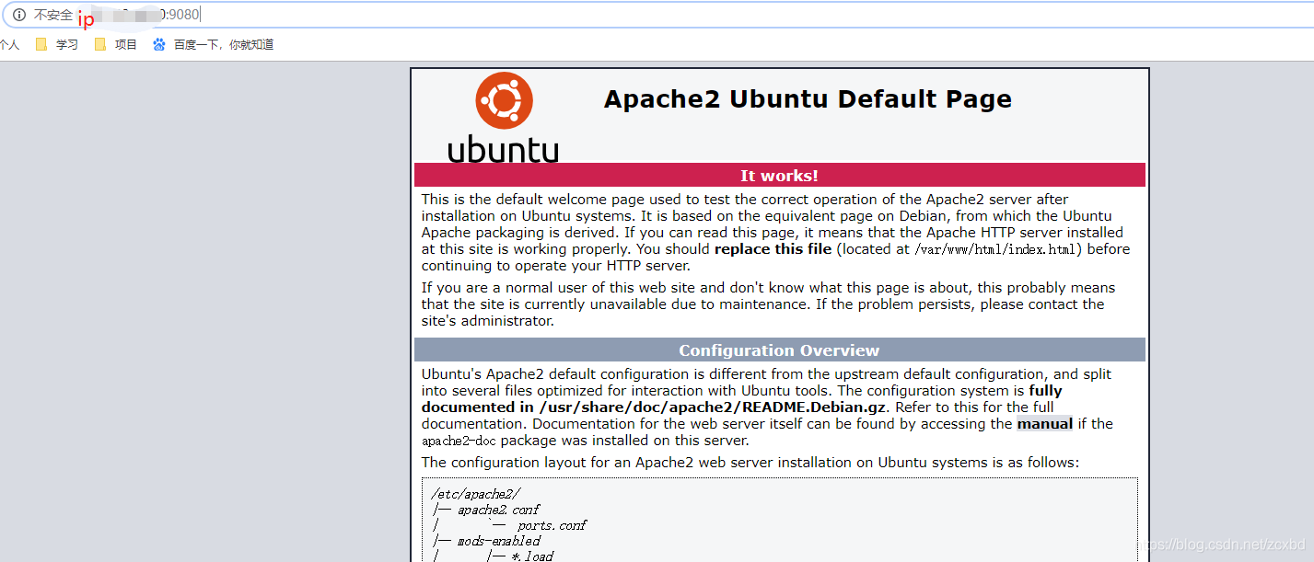This screenshot has height=562, width=1314.
Task: Click the *.load line in config tree
Action: [532, 556]
